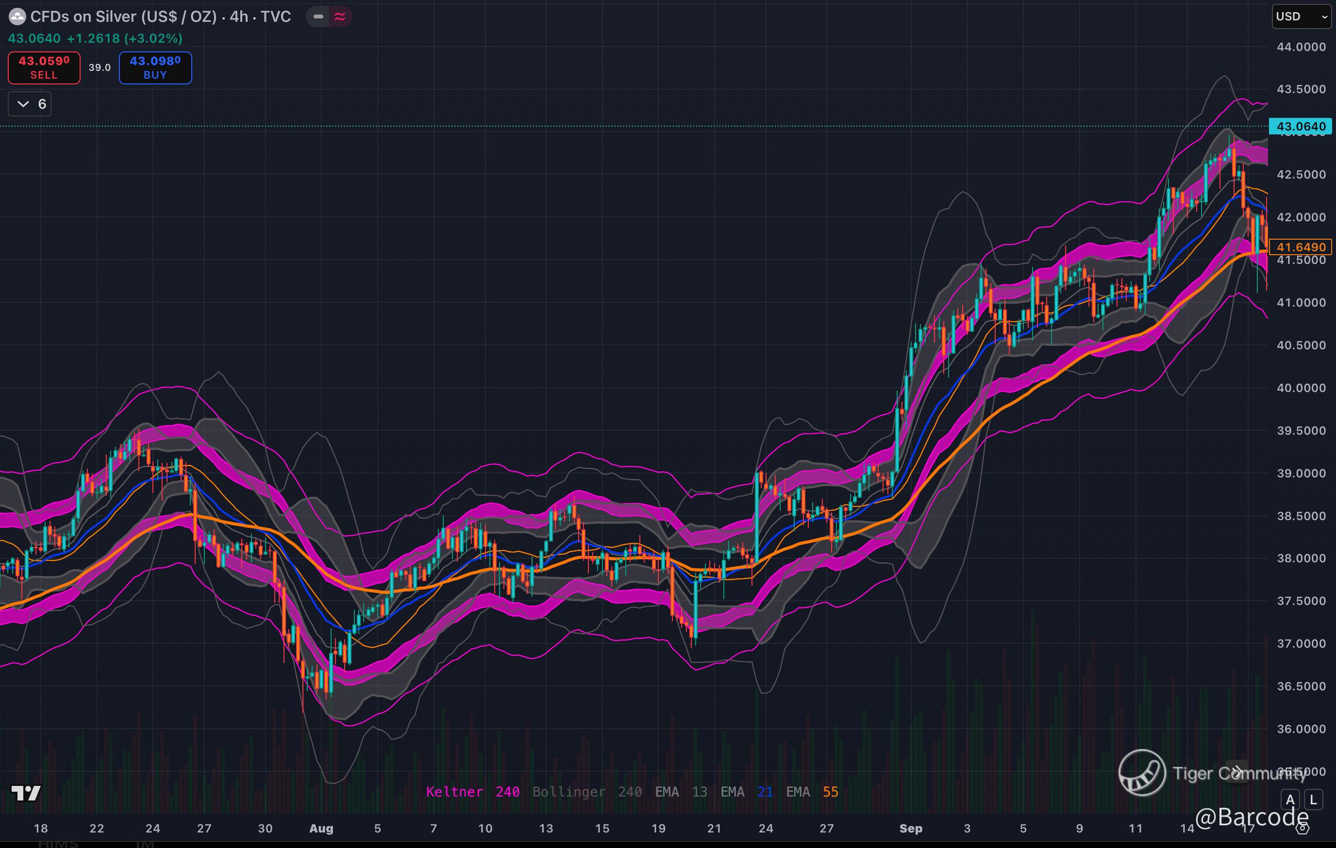Click the orange 41.6490 EMA price label

tap(1301, 247)
